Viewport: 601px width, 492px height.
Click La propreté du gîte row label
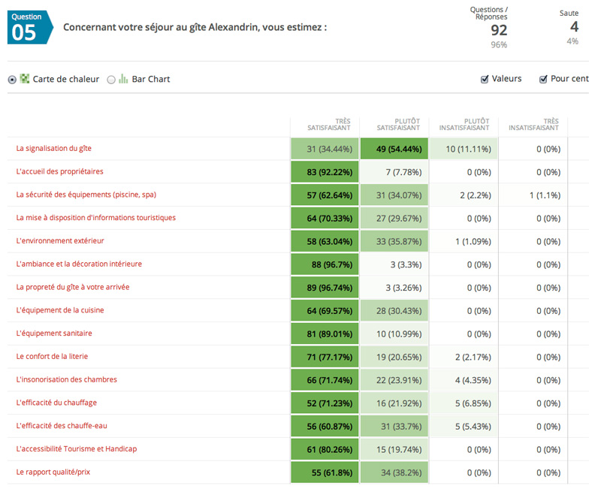click(x=72, y=287)
